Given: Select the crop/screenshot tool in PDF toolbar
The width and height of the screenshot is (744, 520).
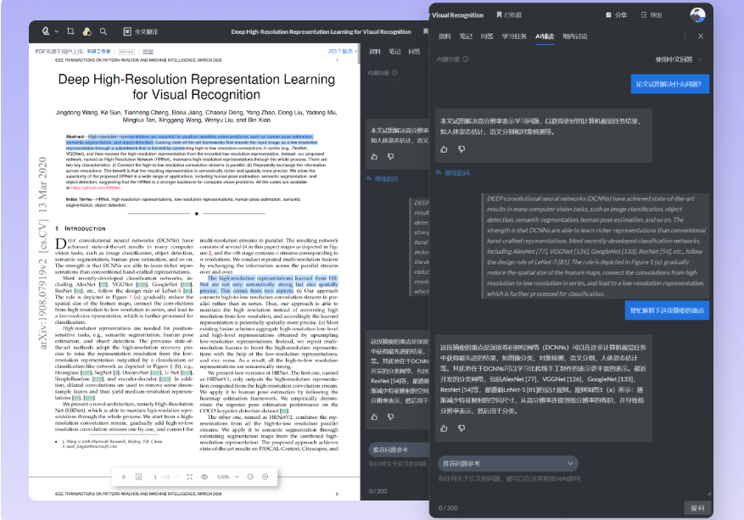Looking at the screenshot, I should point(71,31).
